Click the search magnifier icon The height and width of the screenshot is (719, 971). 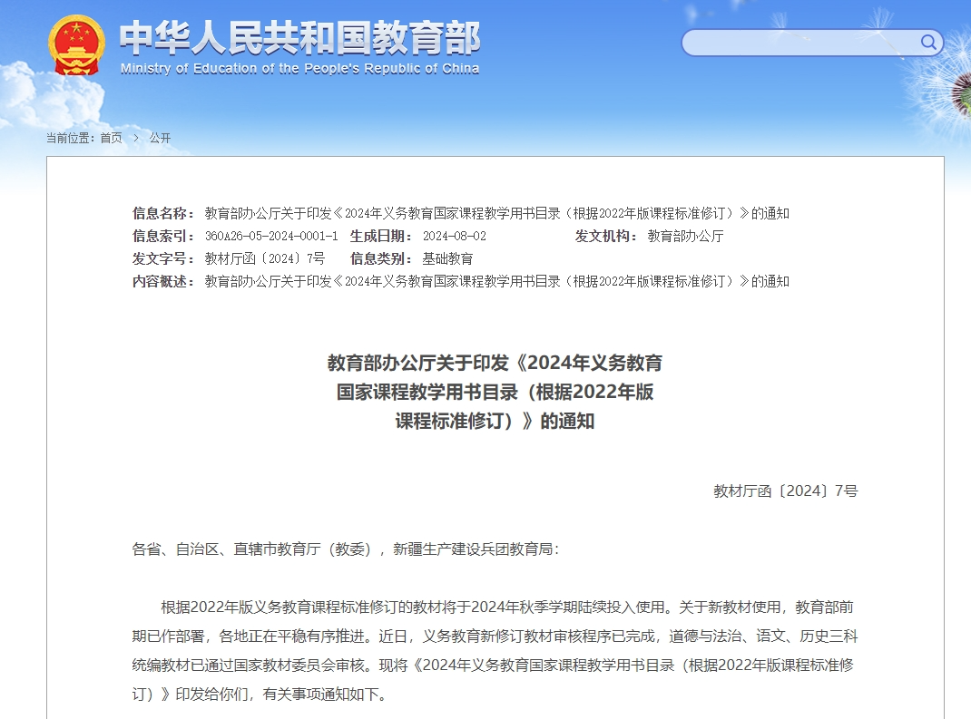[x=928, y=42]
